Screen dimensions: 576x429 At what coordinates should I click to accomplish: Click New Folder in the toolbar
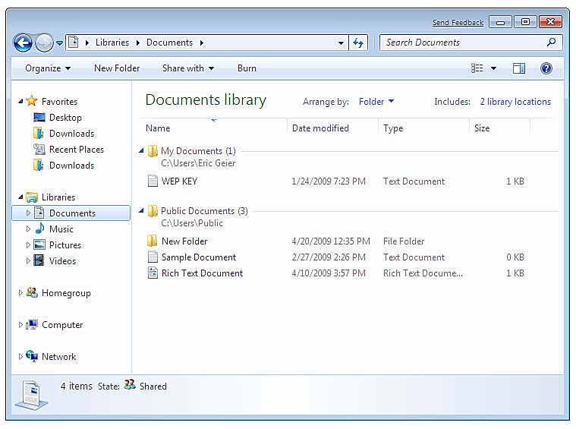pos(117,68)
